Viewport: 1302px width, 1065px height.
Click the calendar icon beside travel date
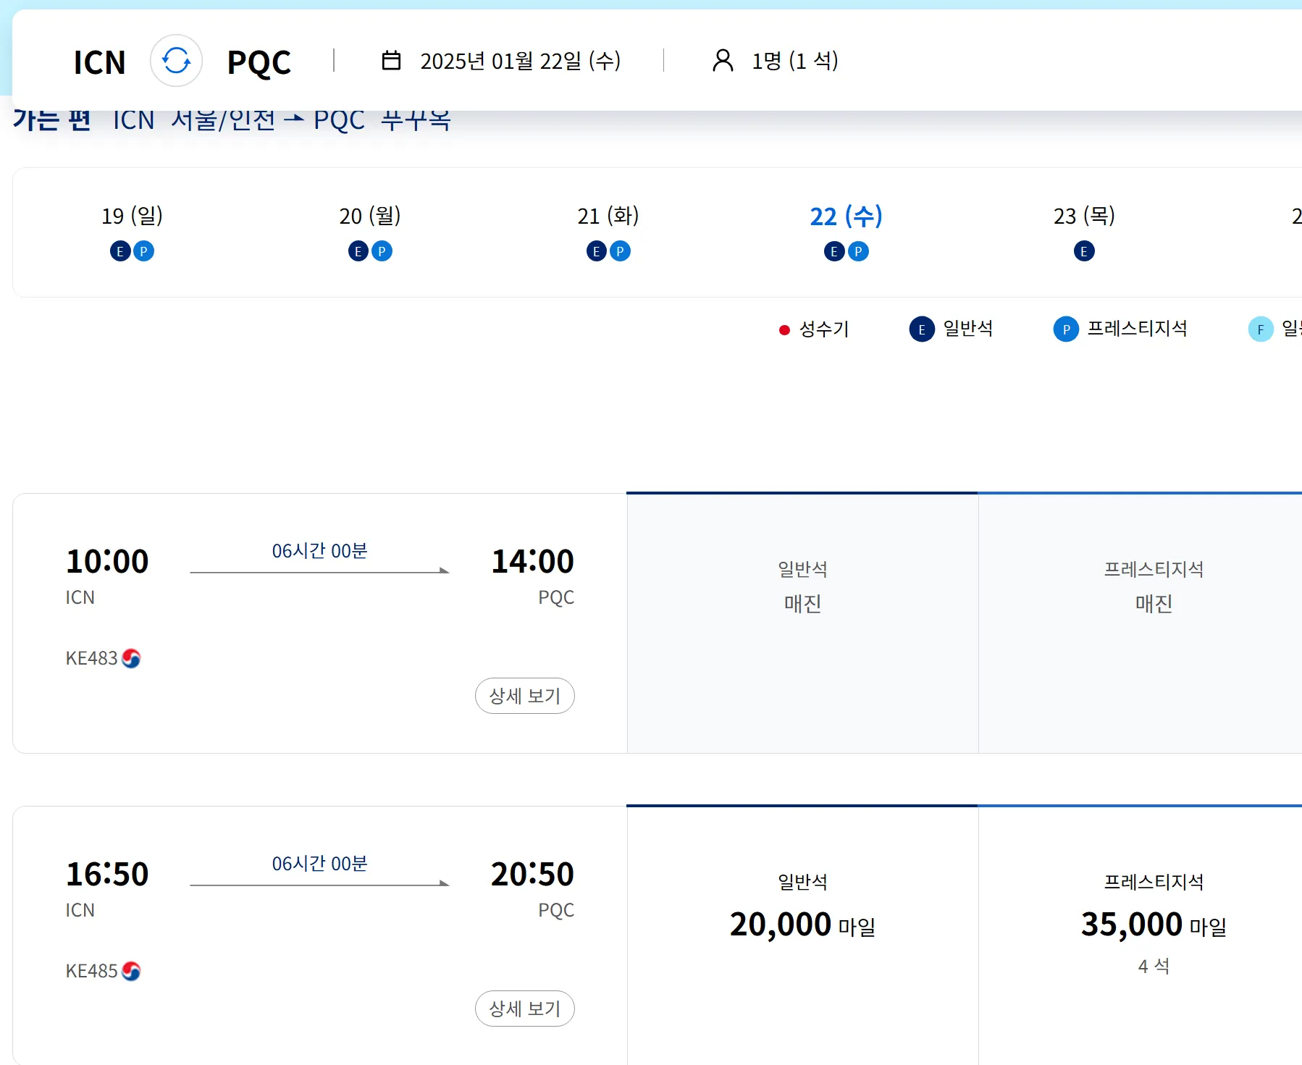391,61
